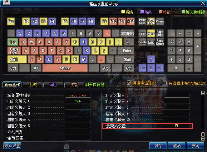Click the 麦克风设置 F1 key binding field
Image resolution: width=207 pixels, height=152 pixels.
click(176, 126)
